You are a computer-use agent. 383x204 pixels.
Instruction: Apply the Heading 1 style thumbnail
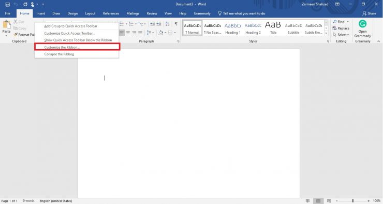click(x=233, y=28)
